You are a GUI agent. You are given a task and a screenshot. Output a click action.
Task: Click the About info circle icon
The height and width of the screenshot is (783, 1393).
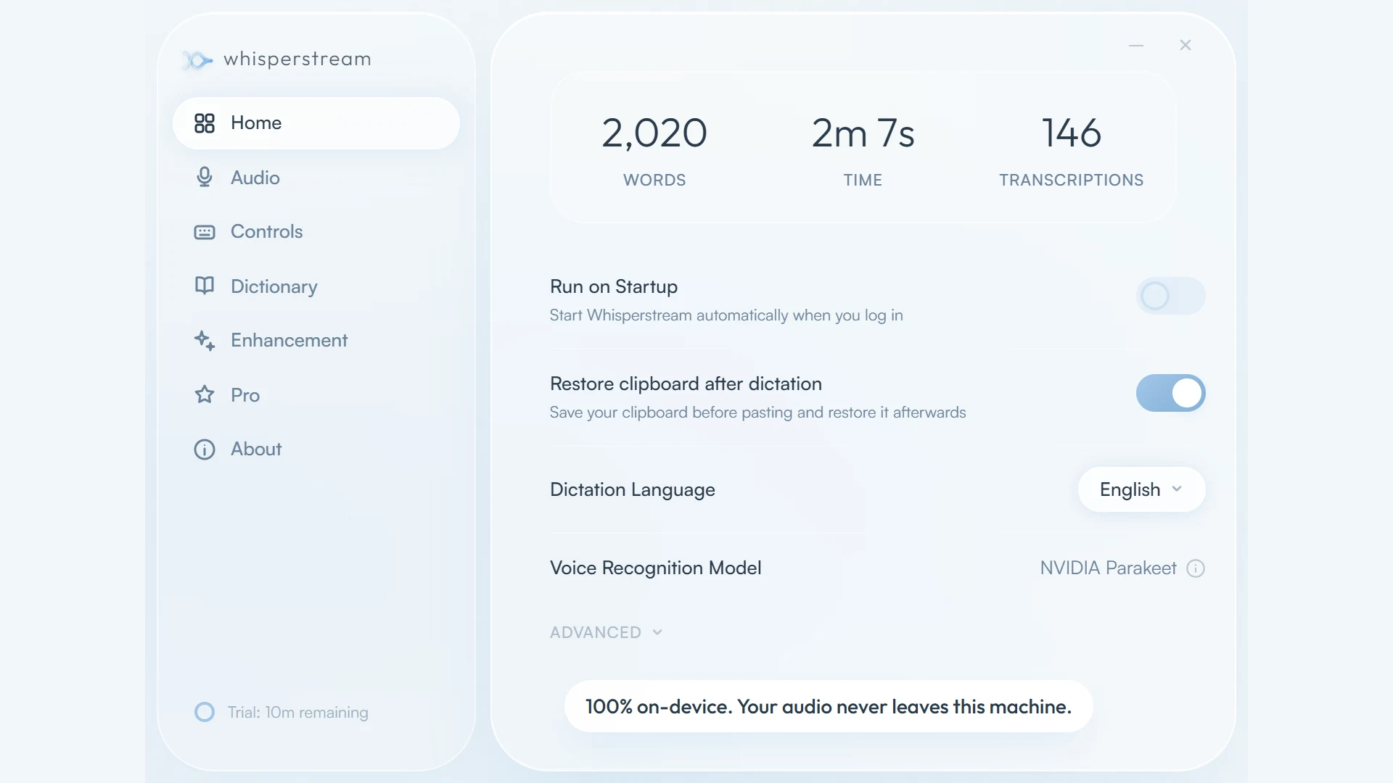click(205, 449)
